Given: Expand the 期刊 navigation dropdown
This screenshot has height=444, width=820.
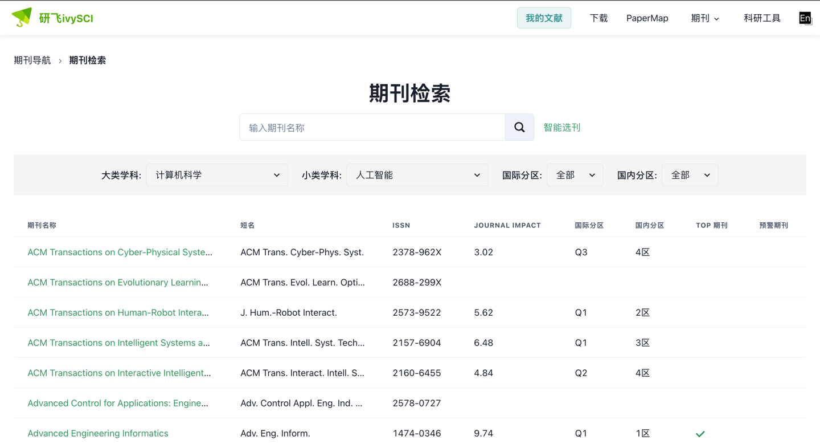Looking at the screenshot, I should click(705, 18).
